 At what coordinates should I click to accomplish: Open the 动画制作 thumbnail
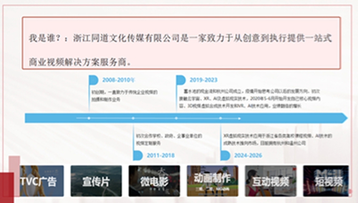(212, 181)
